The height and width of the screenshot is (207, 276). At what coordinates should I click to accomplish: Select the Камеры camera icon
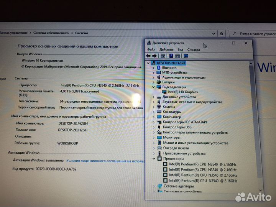point(159,107)
